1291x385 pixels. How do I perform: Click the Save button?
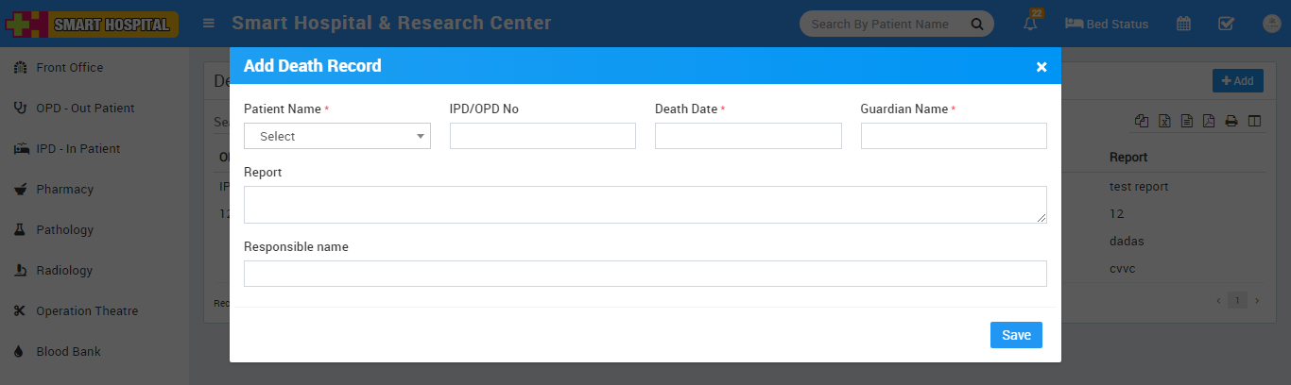tap(1016, 335)
